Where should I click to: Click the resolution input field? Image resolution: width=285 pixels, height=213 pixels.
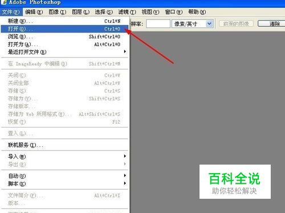[158, 24]
